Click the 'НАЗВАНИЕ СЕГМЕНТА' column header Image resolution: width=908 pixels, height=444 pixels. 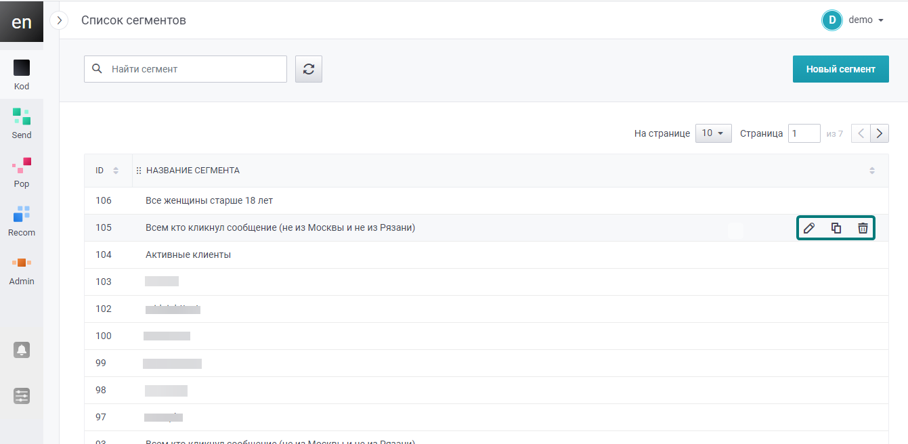193,171
